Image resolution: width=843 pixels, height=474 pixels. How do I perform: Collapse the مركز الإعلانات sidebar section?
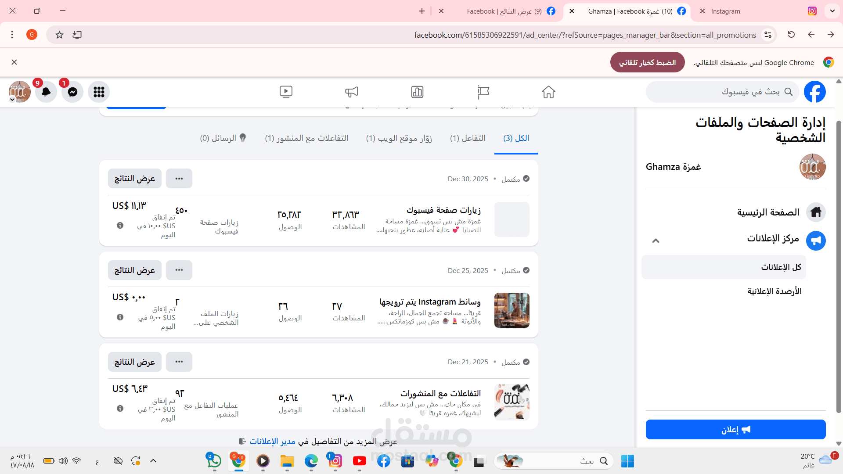[x=656, y=241]
